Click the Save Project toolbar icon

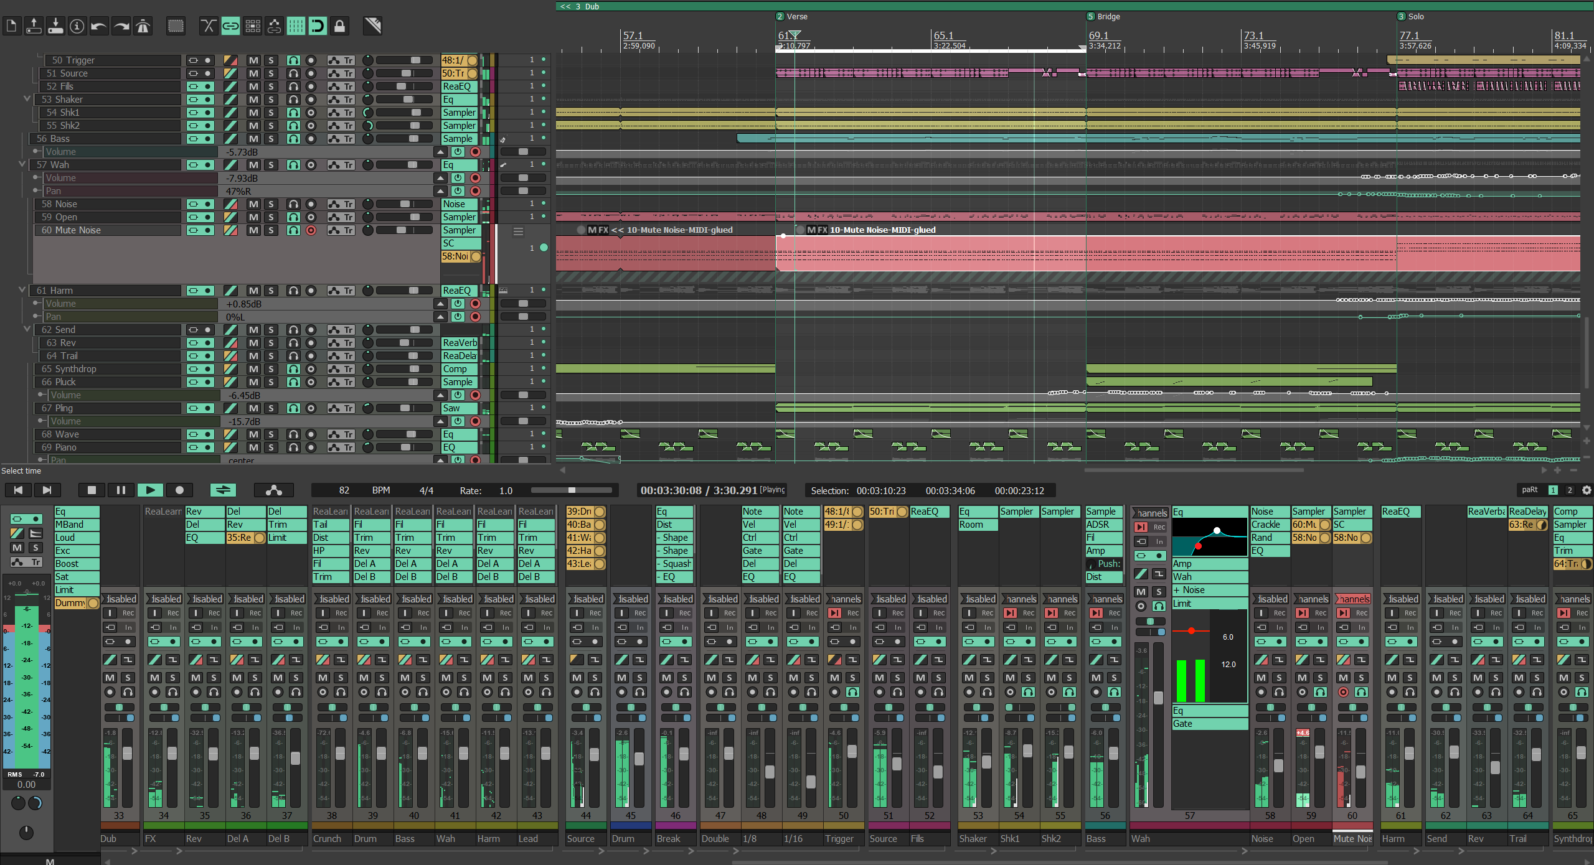coord(55,26)
